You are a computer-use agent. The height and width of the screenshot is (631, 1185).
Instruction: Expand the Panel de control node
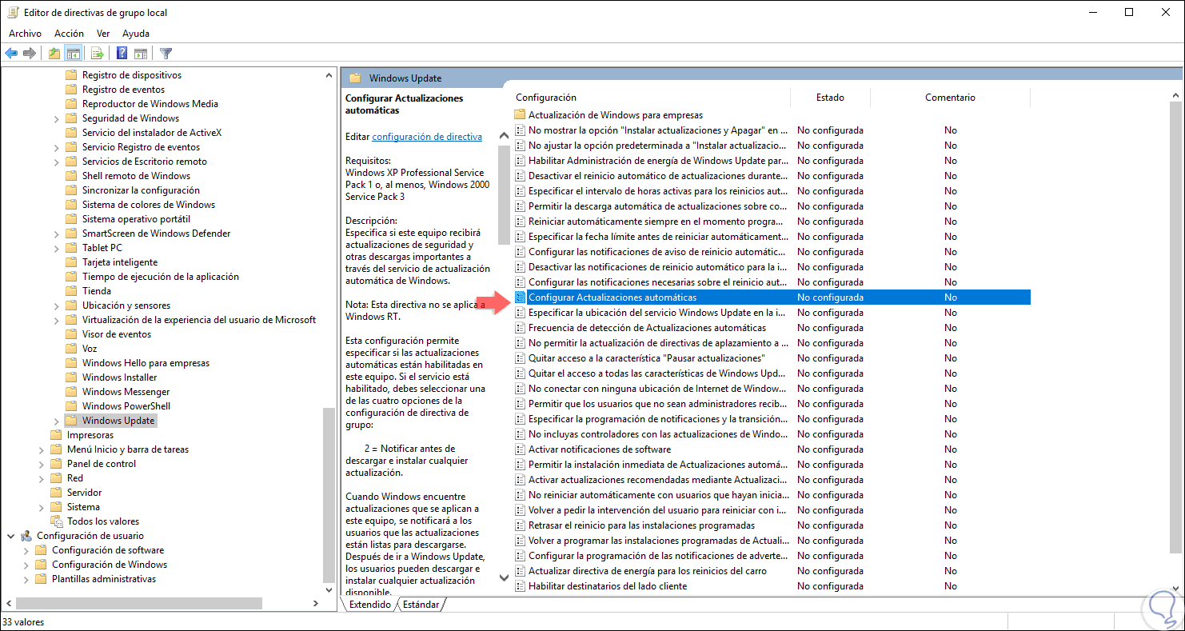coord(41,464)
